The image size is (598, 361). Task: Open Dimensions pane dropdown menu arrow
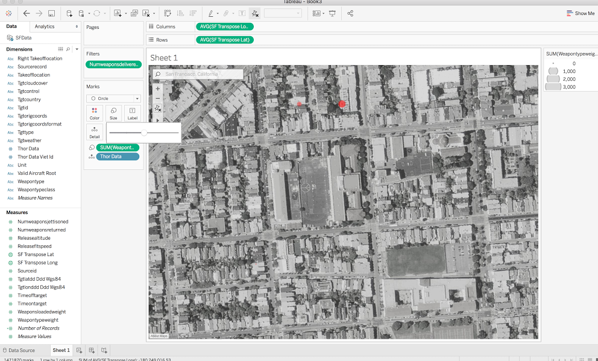[x=77, y=49]
